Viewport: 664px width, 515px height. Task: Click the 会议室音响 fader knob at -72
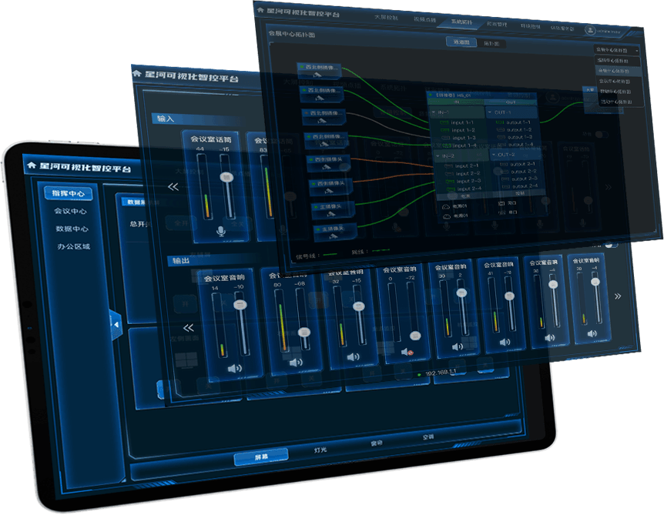pyautogui.click(x=415, y=336)
